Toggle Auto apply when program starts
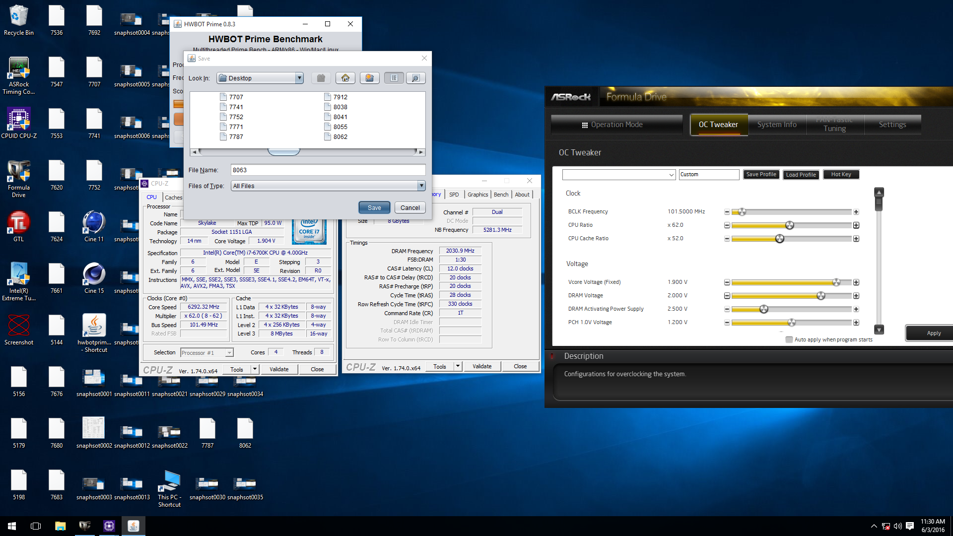The height and width of the screenshot is (536, 953). [789, 340]
